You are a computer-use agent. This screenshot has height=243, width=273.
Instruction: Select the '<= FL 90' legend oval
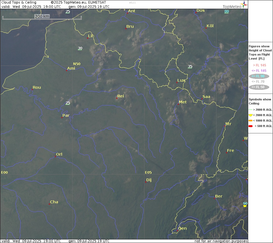pos(259,76)
